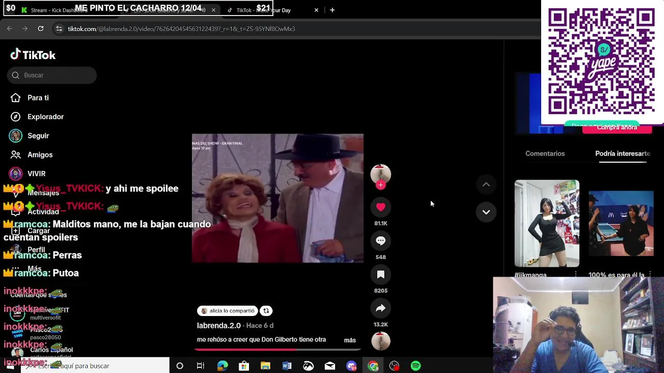Open site info icon in address bar

[x=59, y=28]
